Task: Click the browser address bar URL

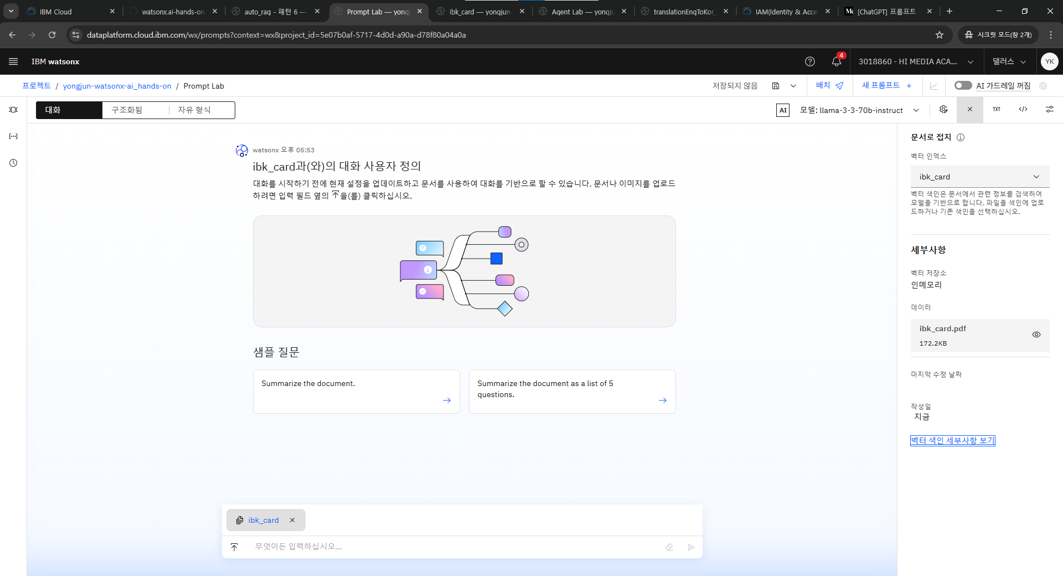Action: point(276,35)
